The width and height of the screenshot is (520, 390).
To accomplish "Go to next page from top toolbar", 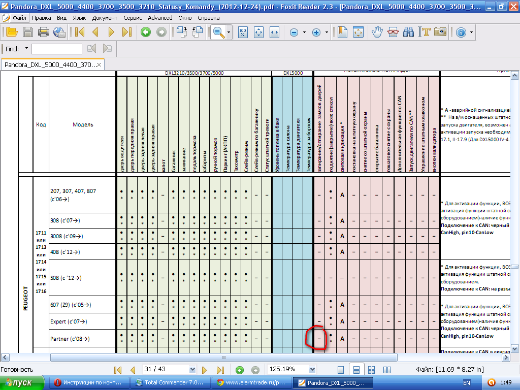I will (111, 32).
